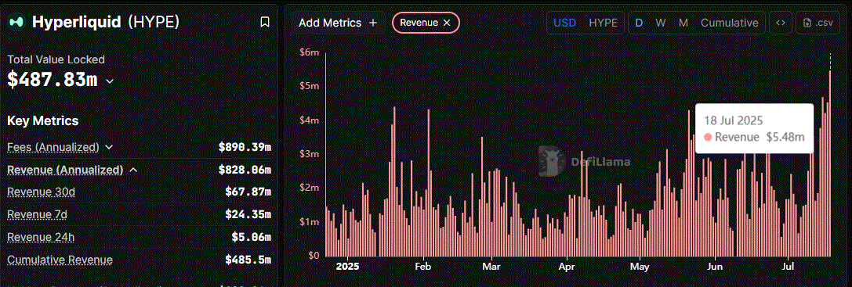This screenshot has height=287, width=852.
Task: Select the monthly (M) interval
Action: (x=683, y=23)
